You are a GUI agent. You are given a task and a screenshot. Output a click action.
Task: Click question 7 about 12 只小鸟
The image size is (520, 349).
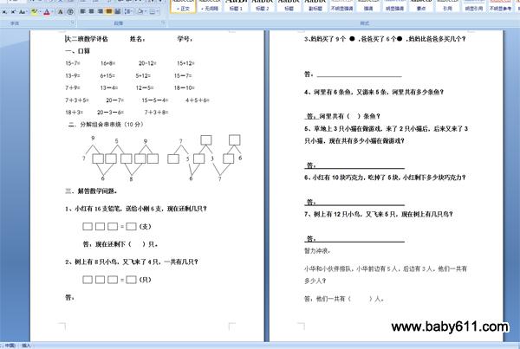tap(379, 214)
